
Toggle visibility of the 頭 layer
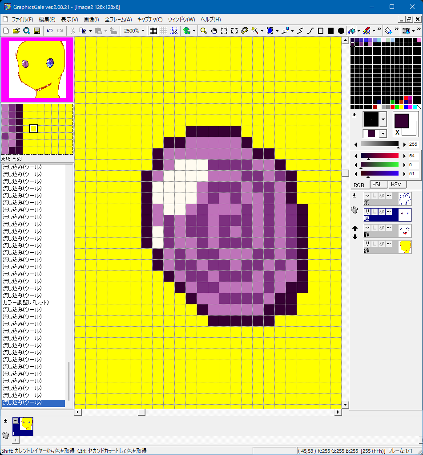(x=367, y=244)
